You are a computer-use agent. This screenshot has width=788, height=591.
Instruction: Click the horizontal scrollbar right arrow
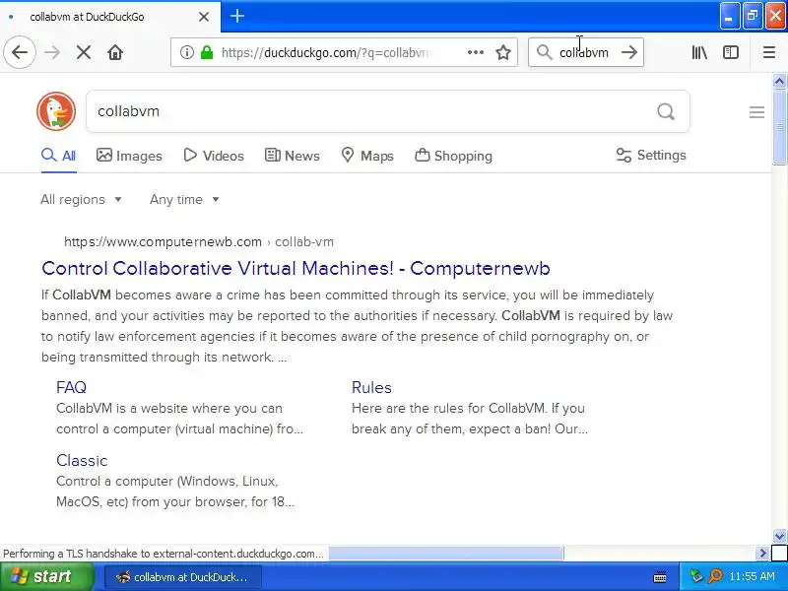click(x=762, y=554)
